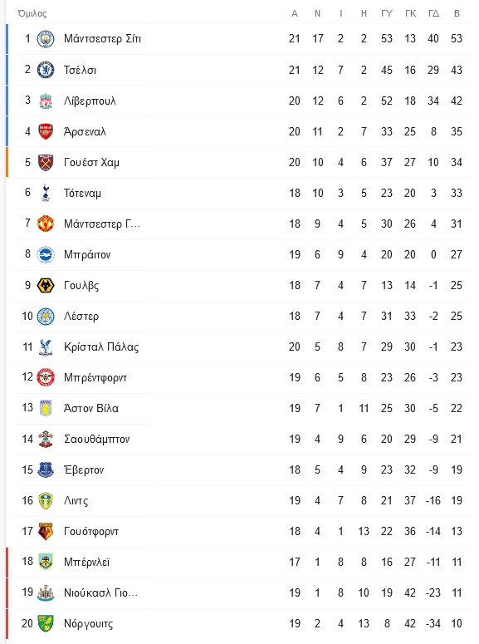This screenshot has height=644, width=479.
Task: Click the Arsenal cannon crest icon
Action: (x=46, y=131)
